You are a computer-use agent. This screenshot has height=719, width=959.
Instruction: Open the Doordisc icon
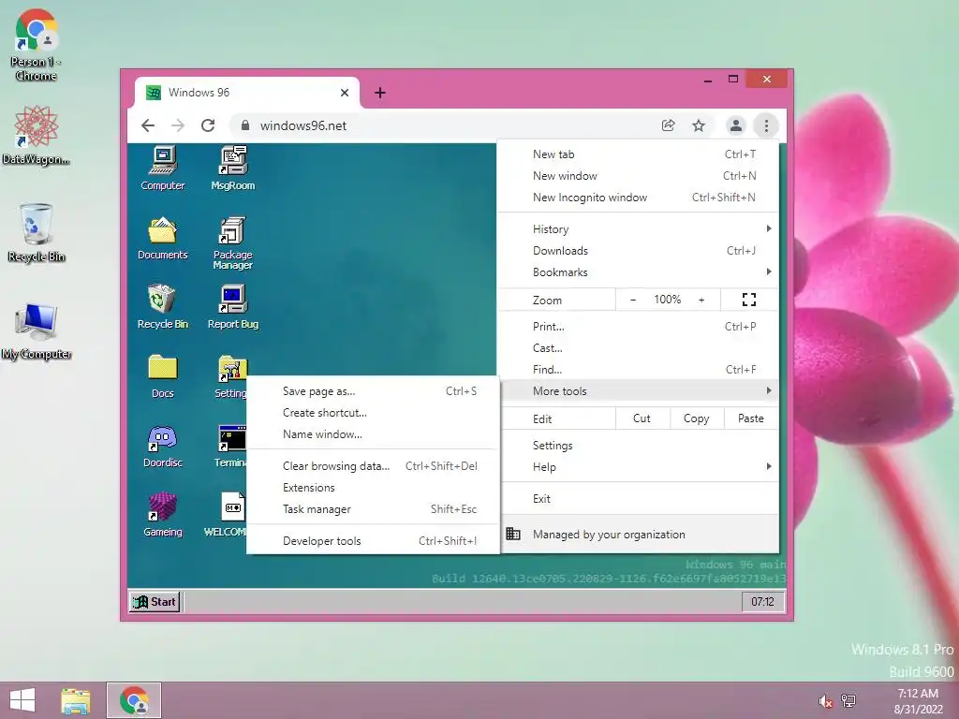[163, 446]
